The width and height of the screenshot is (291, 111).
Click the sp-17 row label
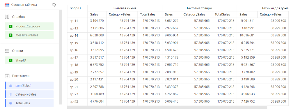[74, 58]
